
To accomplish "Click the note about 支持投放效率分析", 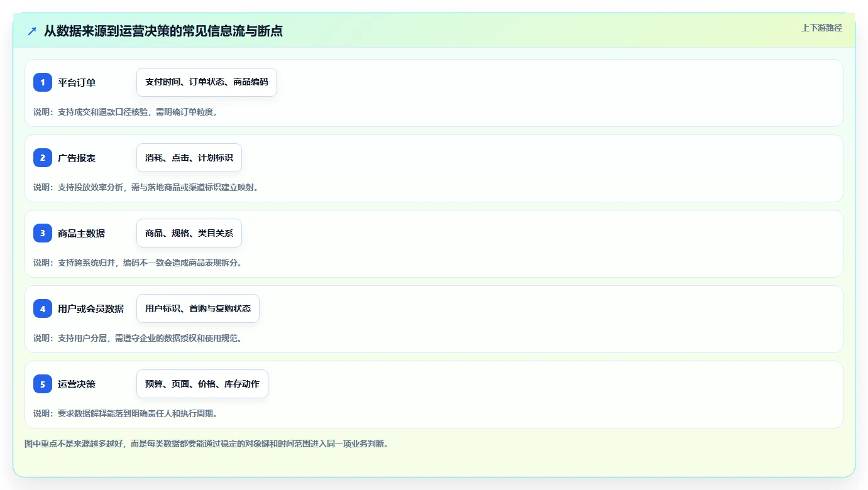I will [146, 187].
